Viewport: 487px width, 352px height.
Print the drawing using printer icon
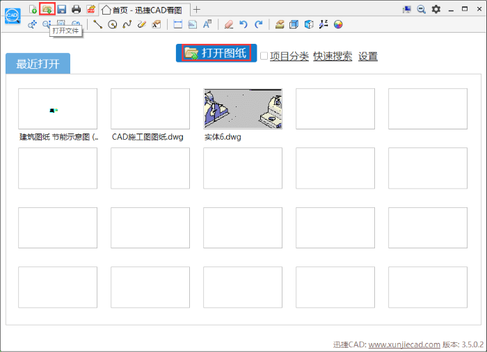tap(76, 9)
